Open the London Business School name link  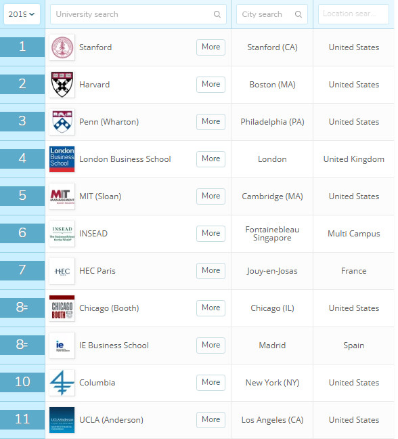[x=125, y=159]
